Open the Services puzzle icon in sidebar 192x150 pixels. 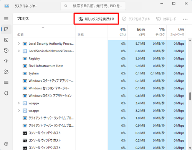point(6,93)
